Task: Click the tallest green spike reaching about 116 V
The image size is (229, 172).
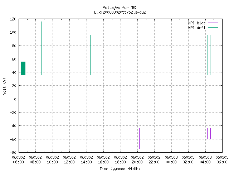Action: tap(42, 48)
